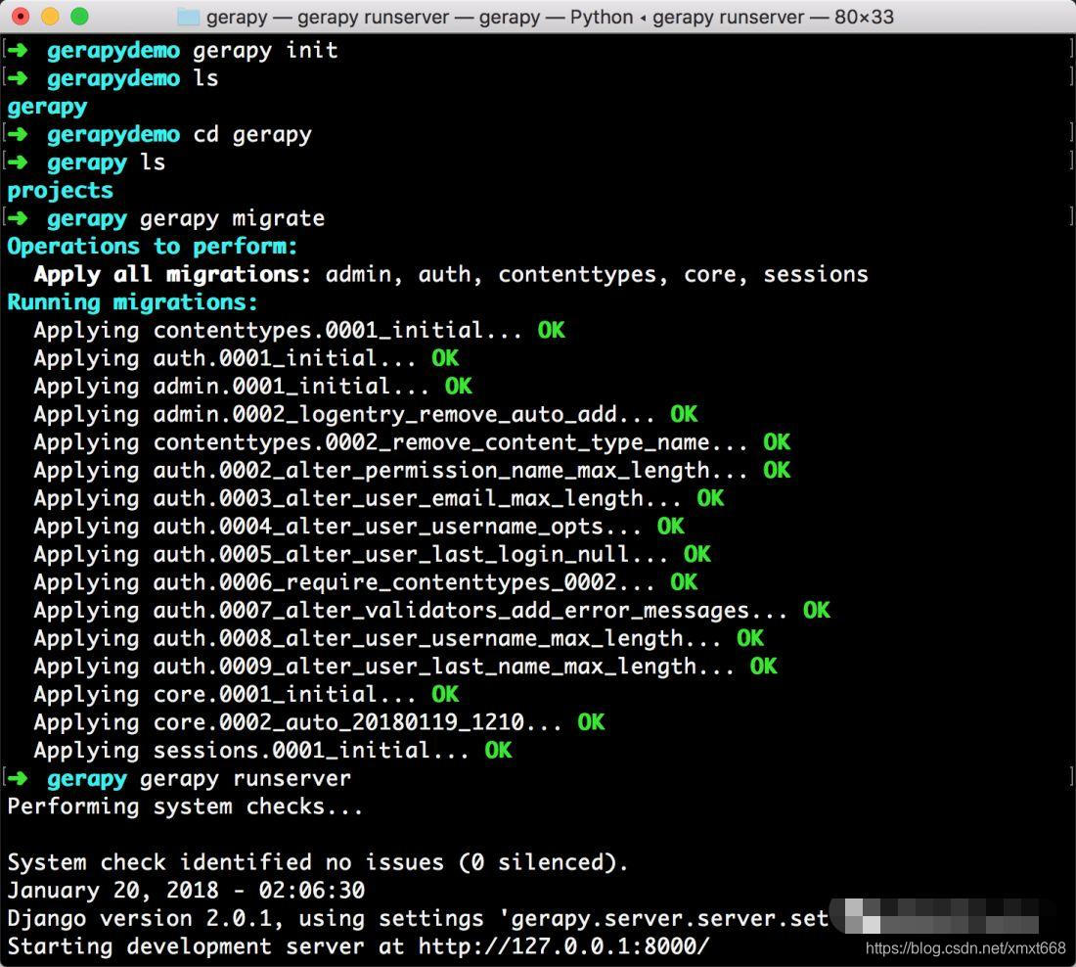This screenshot has width=1076, height=967.
Task: Click 'core.0002_auto_20180119_1210' line
Action: [319, 722]
